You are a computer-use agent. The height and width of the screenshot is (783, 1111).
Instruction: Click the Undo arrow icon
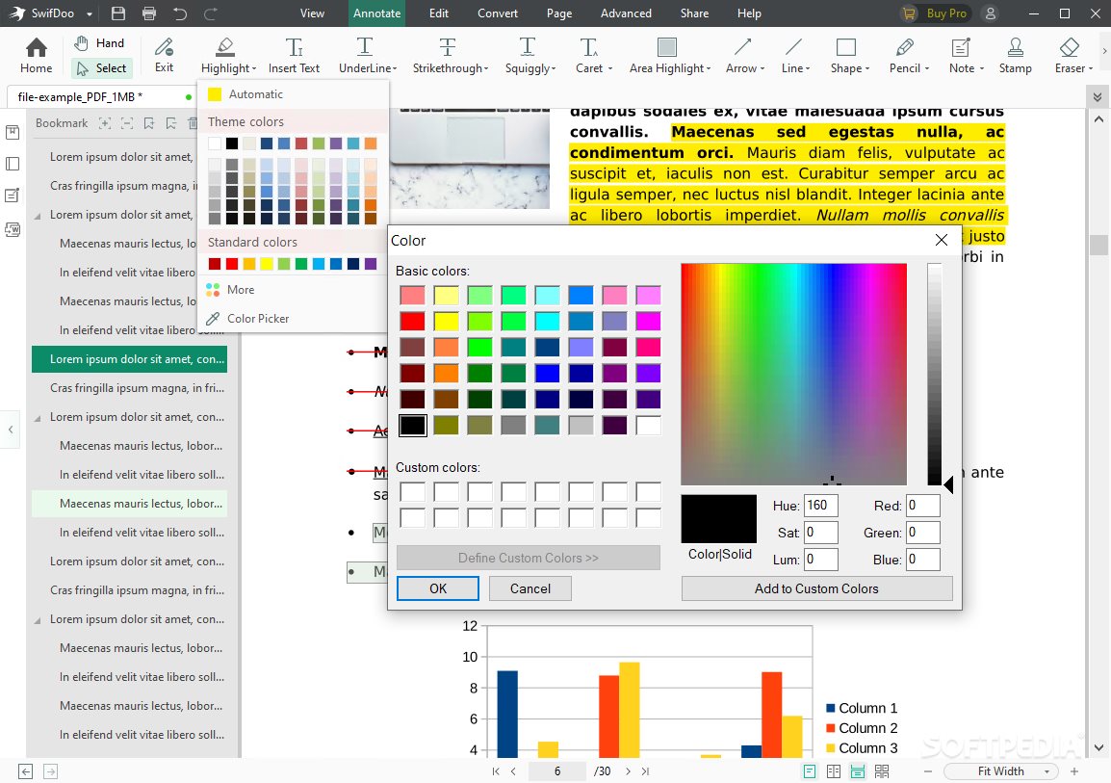pos(180,13)
